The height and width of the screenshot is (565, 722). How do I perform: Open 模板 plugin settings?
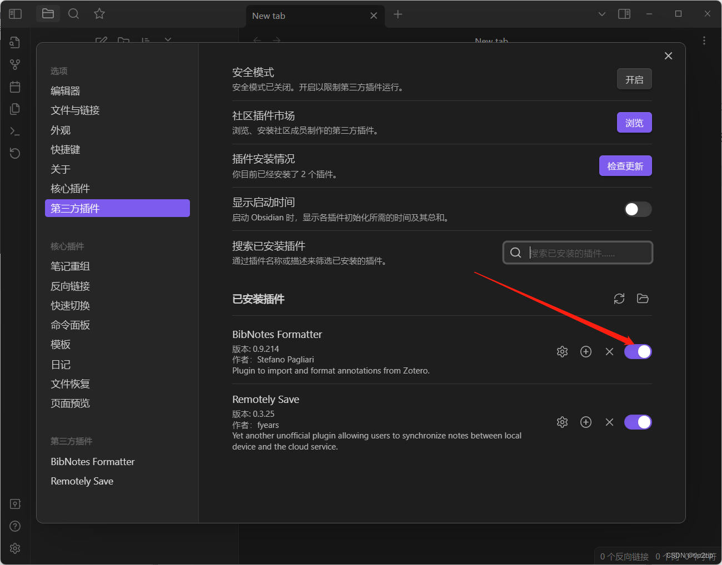point(117,345)
